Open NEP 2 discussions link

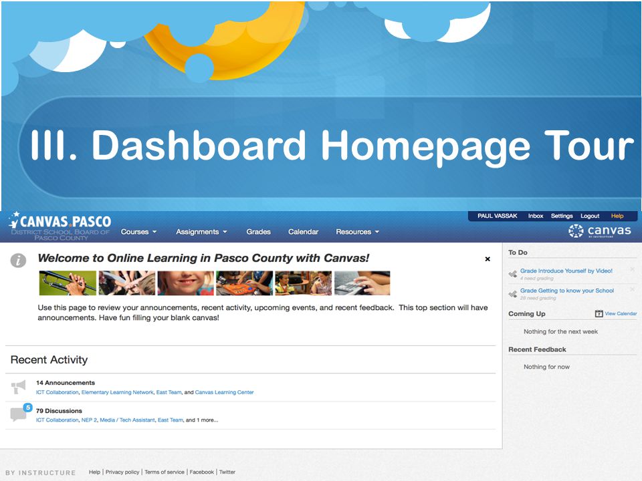[89, 420]
